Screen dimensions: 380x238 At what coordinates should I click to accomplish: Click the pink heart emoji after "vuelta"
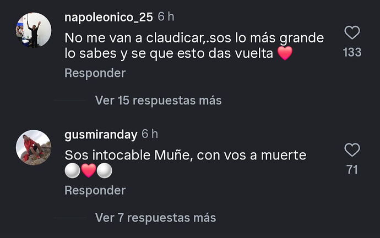pyautogui.click(x=285, y=54)
